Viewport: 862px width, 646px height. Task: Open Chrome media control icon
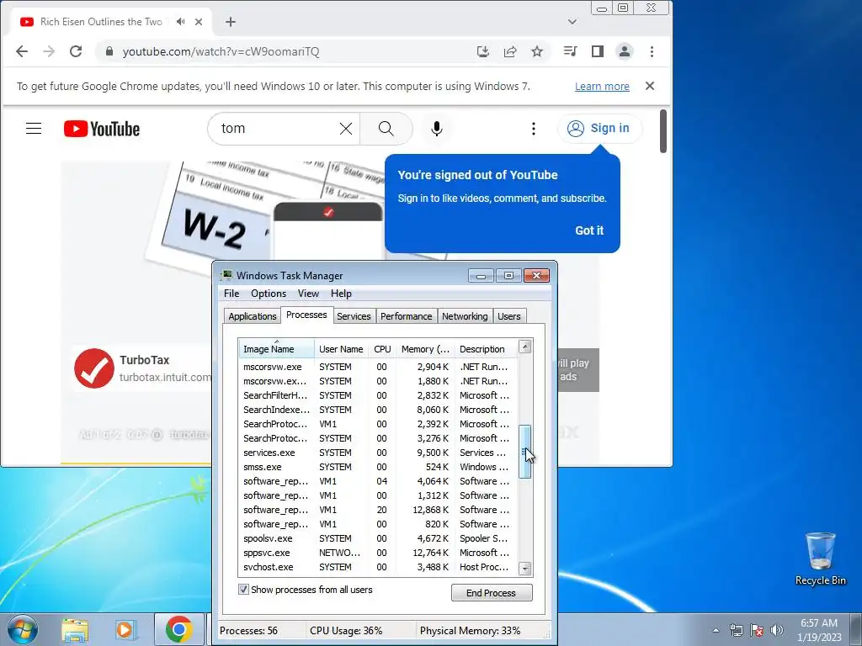click(570, 51)
